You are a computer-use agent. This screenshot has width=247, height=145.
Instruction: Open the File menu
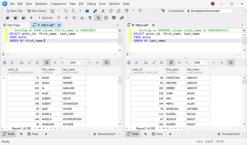pos(12,4)
